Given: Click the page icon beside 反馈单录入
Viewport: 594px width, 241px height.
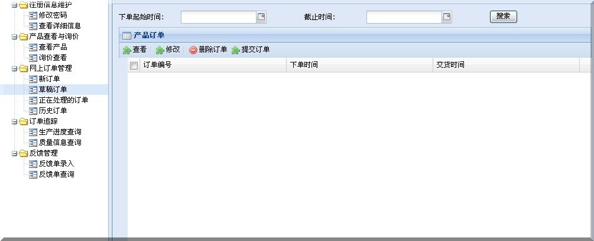Looking at the screenshot, I should point(33,164).
